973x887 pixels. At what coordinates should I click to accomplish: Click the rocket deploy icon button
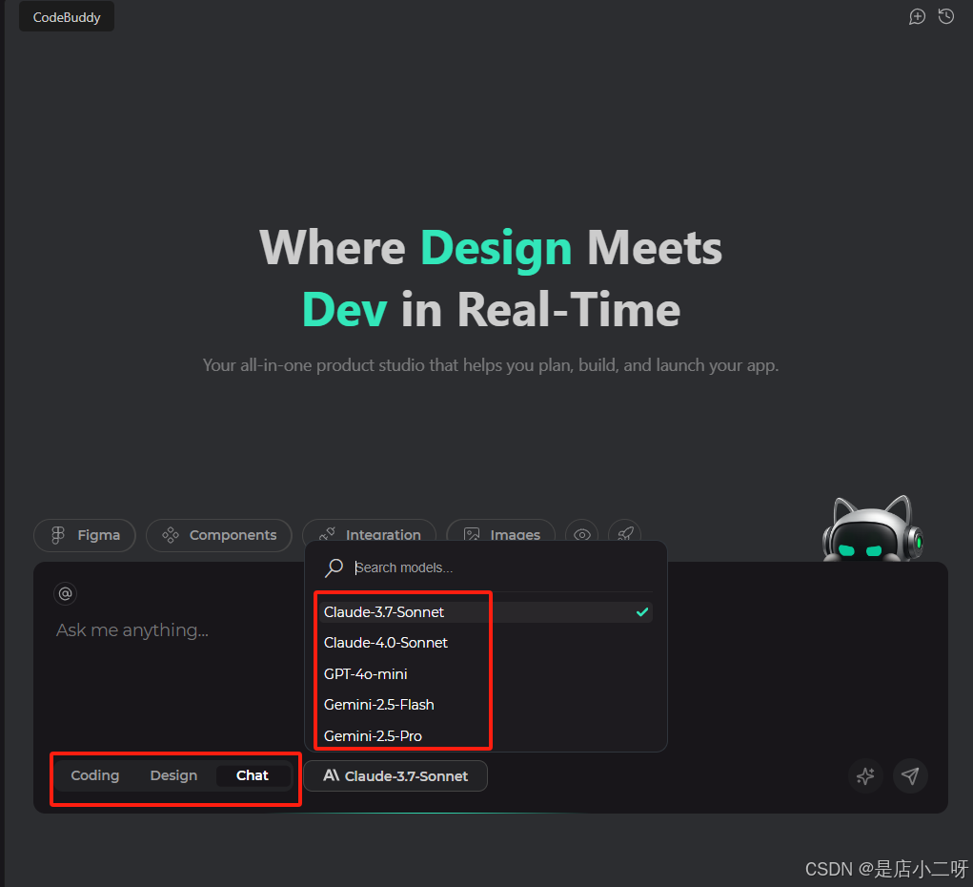tap(625, 534)
